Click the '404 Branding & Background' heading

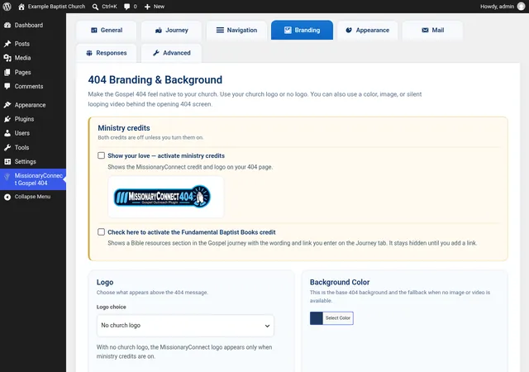click(155, 80)
